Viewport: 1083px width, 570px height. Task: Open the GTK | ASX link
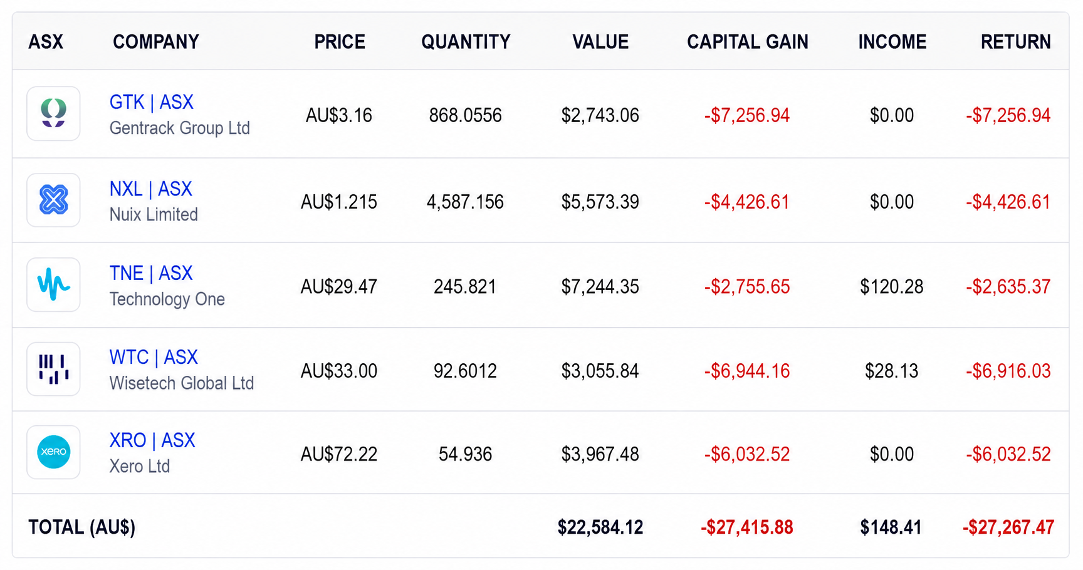(x=151, y=102)
